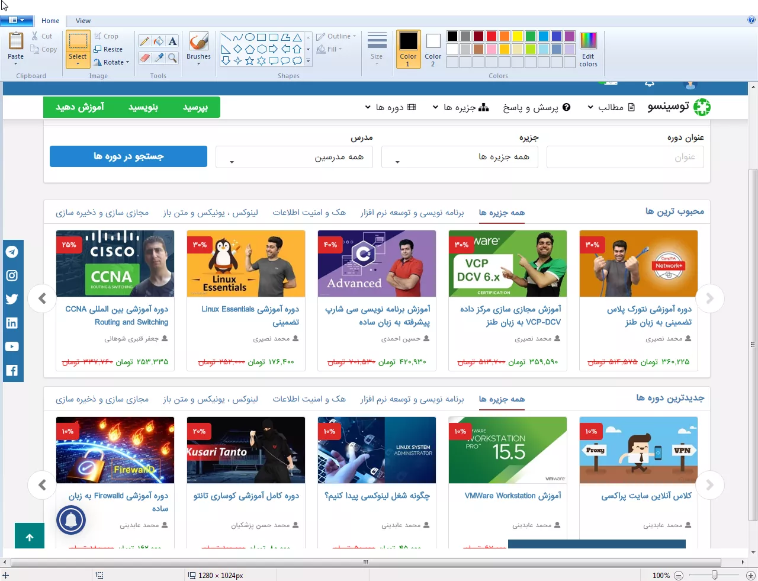
Task: Click the Paste clipboard icon
Action: point(16,41)
